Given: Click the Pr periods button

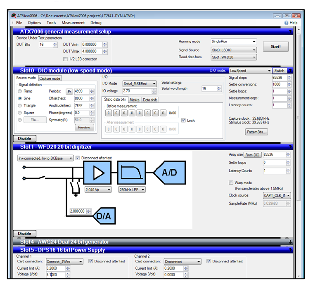Looking at the screenshot, I should [x=69, y=92].
